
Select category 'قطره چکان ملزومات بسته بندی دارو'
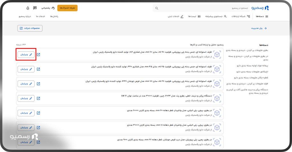coord(251,78)
